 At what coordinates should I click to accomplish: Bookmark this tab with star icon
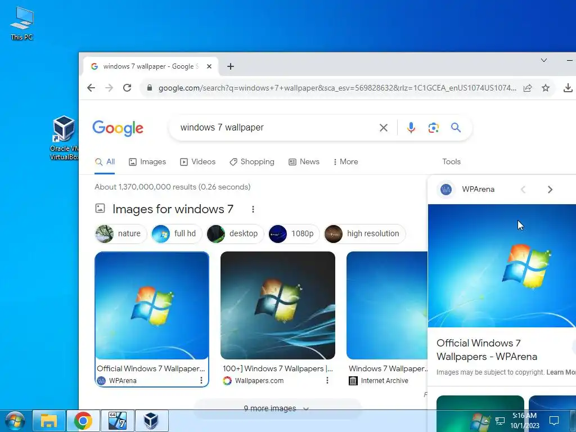click(x=546, y=88)
